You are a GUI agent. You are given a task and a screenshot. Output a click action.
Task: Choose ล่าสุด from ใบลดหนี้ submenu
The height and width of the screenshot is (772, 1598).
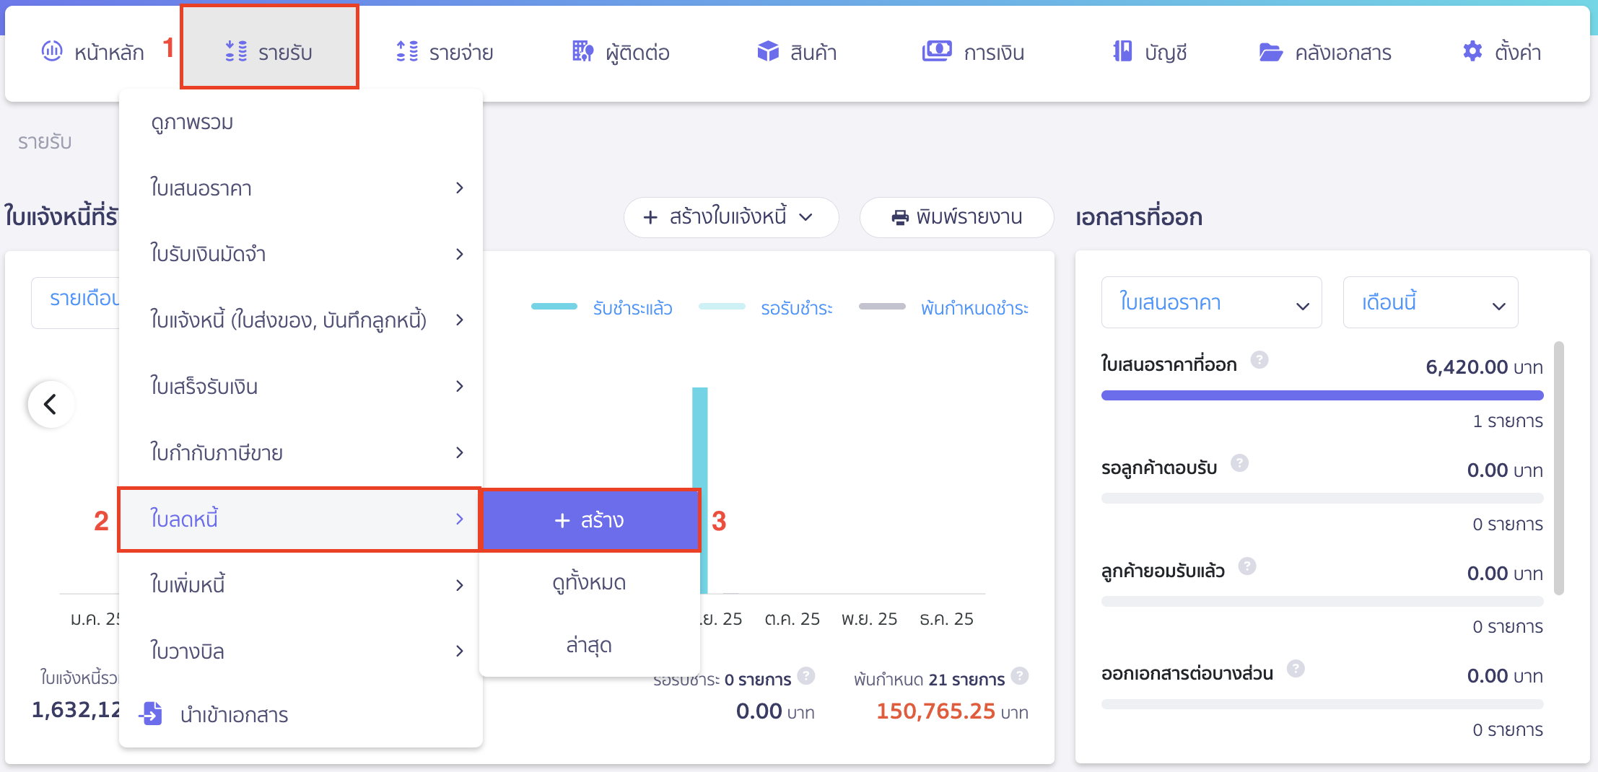pos(590,645)
